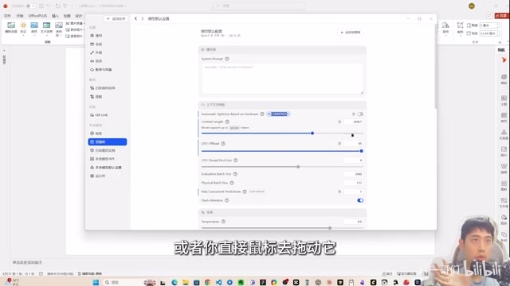Open PowerPoint 文件 menu
The width and height of the screenshot is (510, 286).
pos(7,16)
